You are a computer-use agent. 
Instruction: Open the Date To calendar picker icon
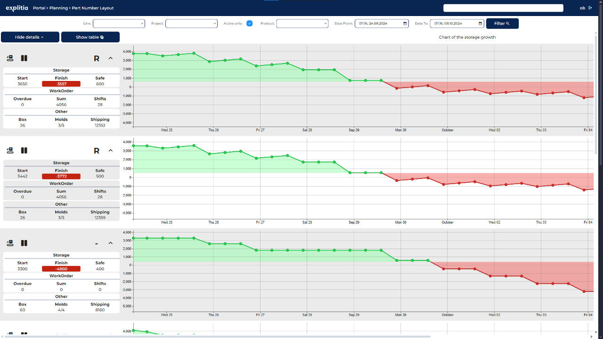click(480, 23)
